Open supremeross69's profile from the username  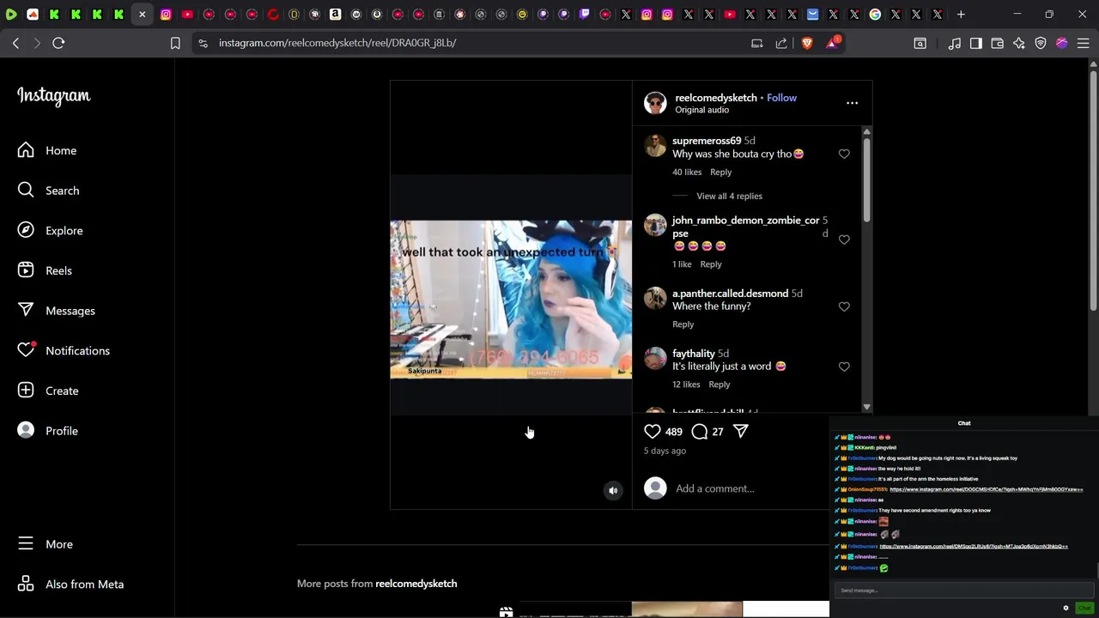click(707, 141)
